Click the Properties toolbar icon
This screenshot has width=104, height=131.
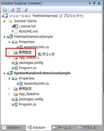(x=5, y=10)
